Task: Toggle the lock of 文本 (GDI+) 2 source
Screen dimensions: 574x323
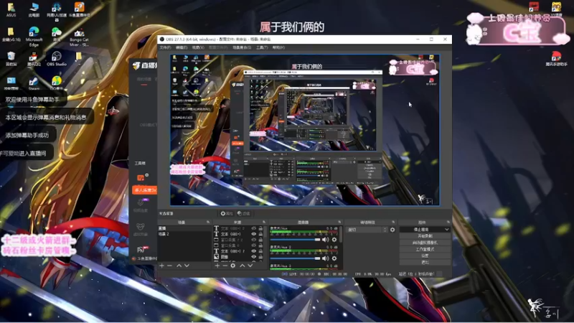Action: 260,228
